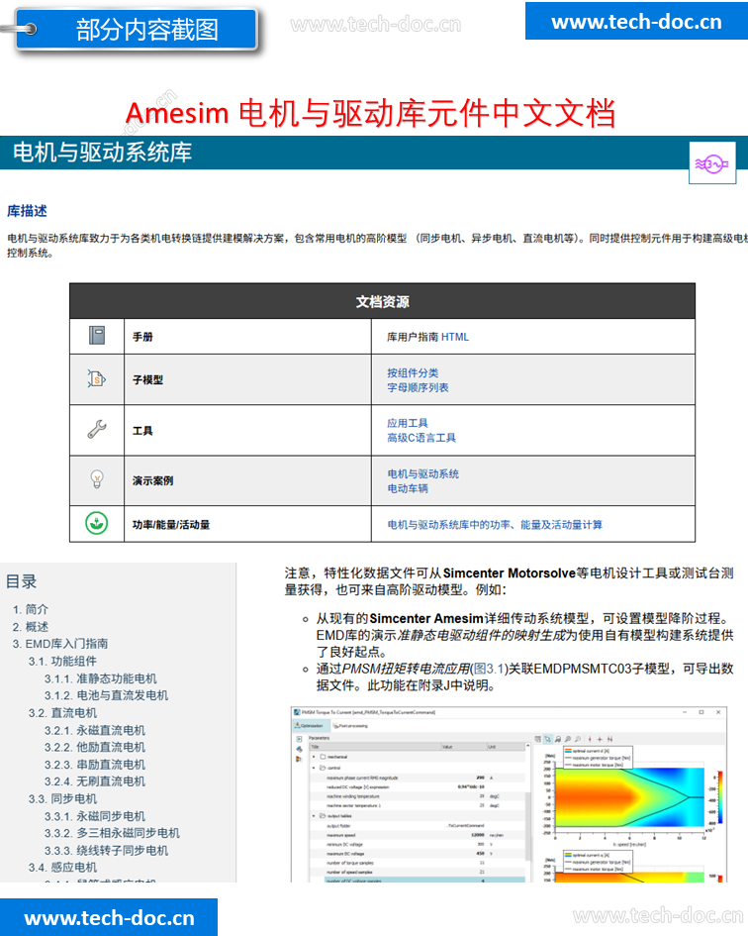Click the output tables folder icon

323,815
